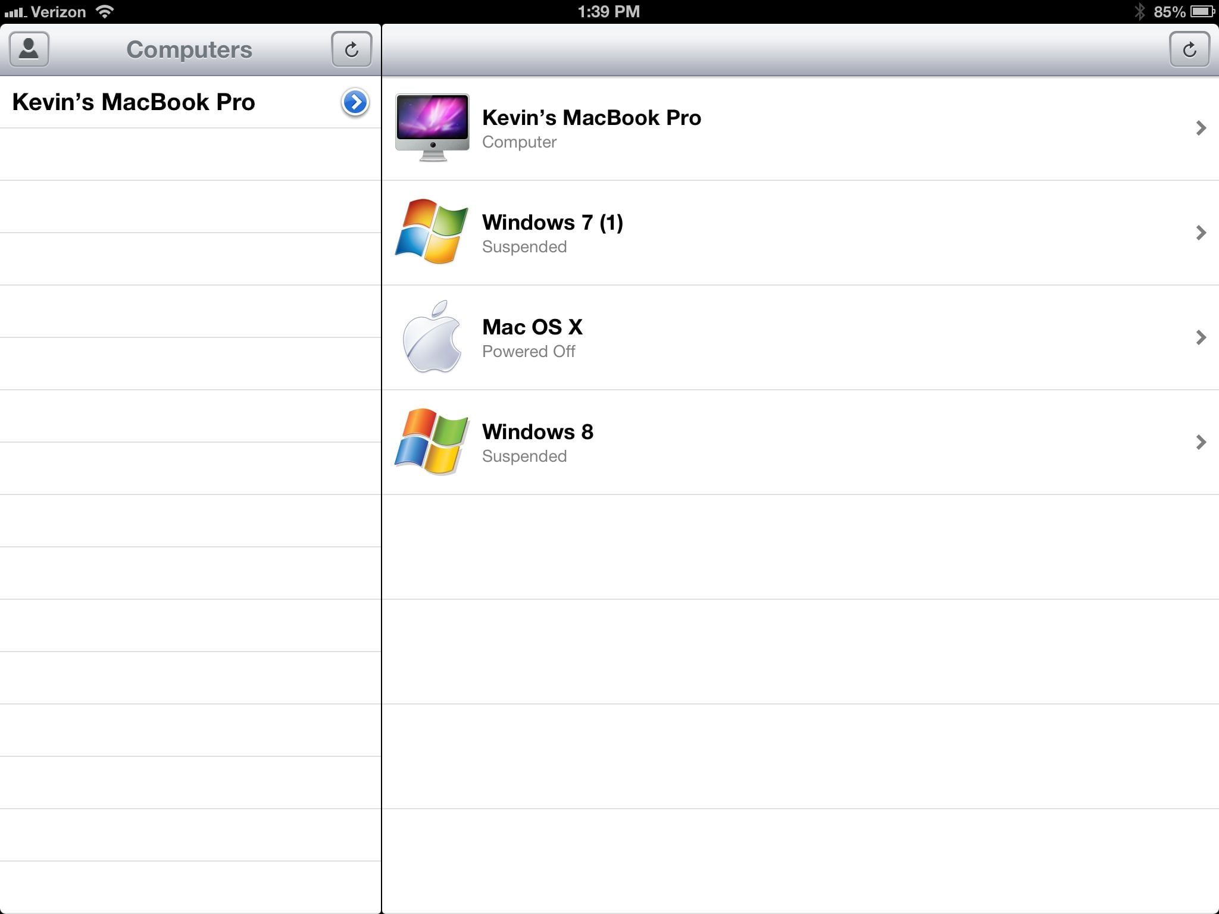Tap the Verizon carrier label

click(58, 12)
